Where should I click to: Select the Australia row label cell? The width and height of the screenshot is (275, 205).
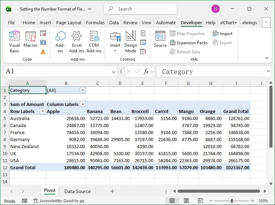coord(27,118)
